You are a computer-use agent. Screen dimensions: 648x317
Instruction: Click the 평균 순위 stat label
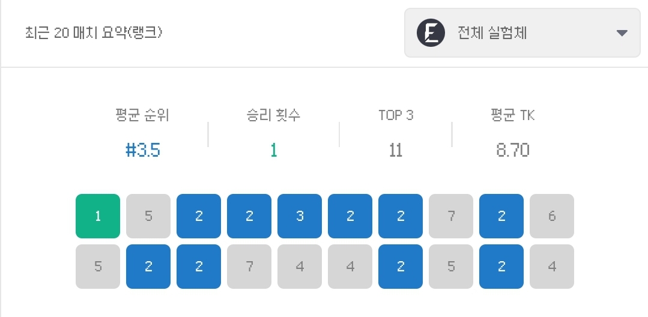tap(142, 116)
